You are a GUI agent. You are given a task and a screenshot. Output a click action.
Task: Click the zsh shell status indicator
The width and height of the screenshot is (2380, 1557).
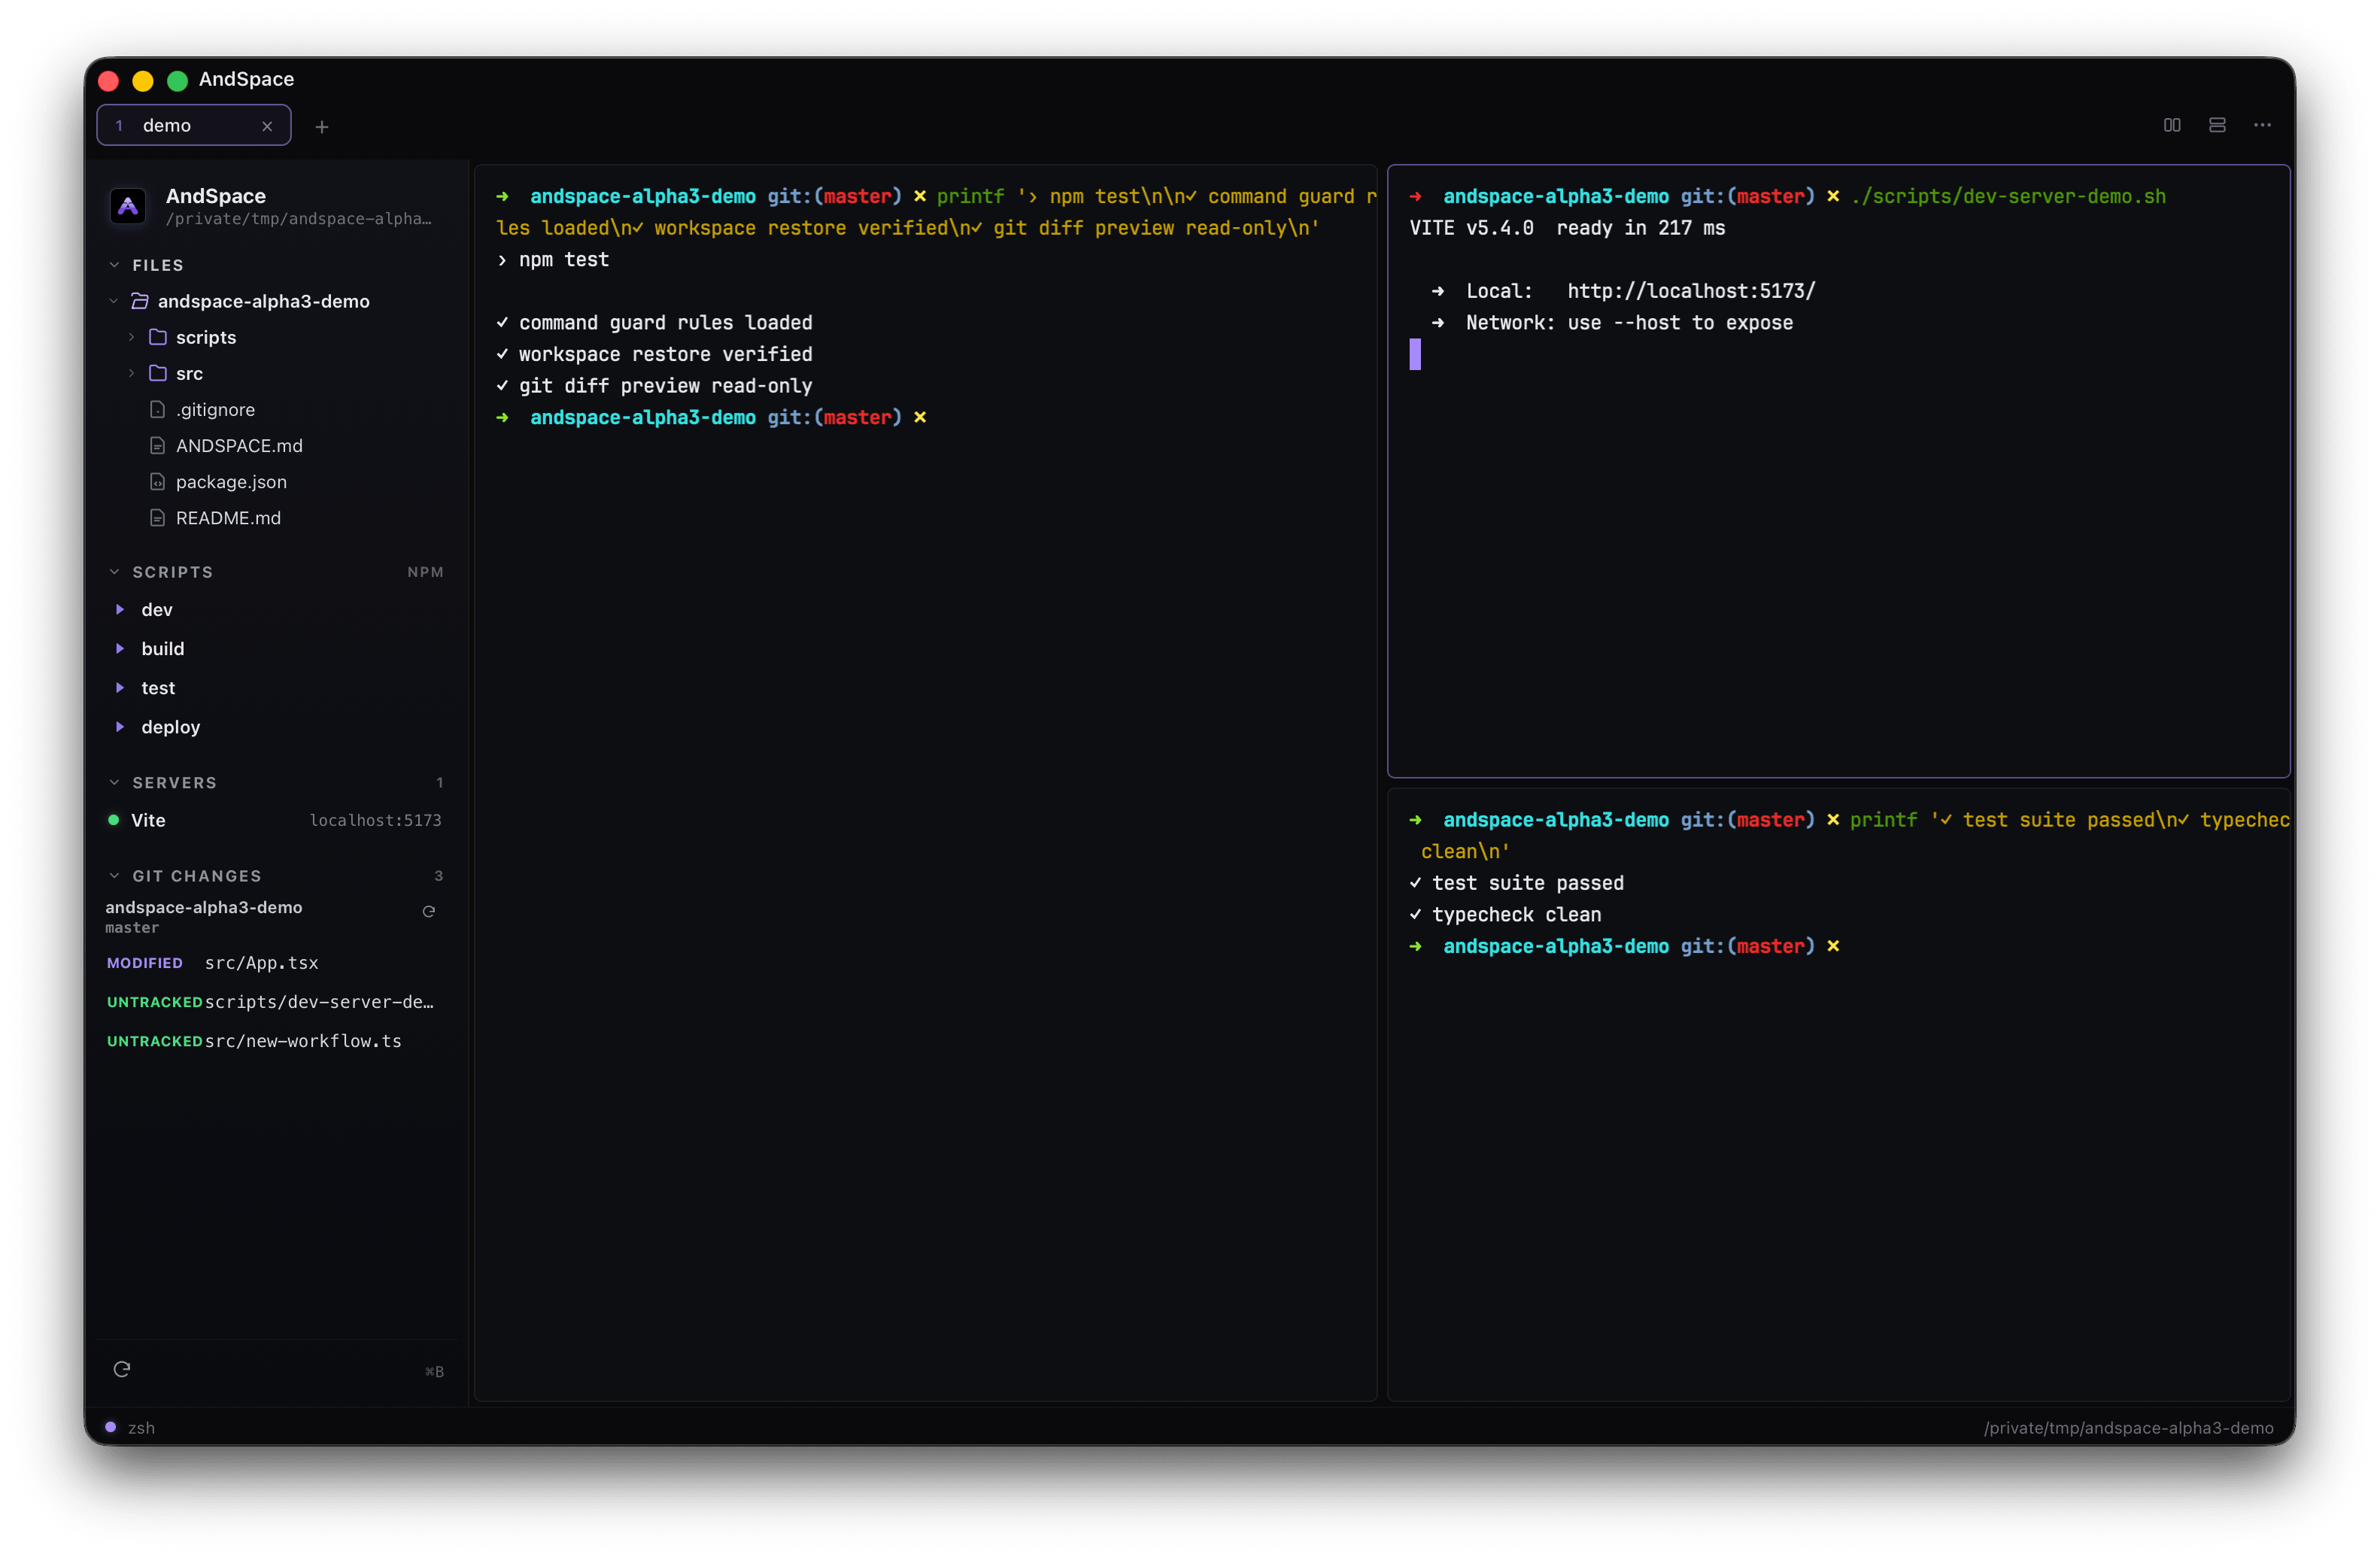[x=130, y=1428]
